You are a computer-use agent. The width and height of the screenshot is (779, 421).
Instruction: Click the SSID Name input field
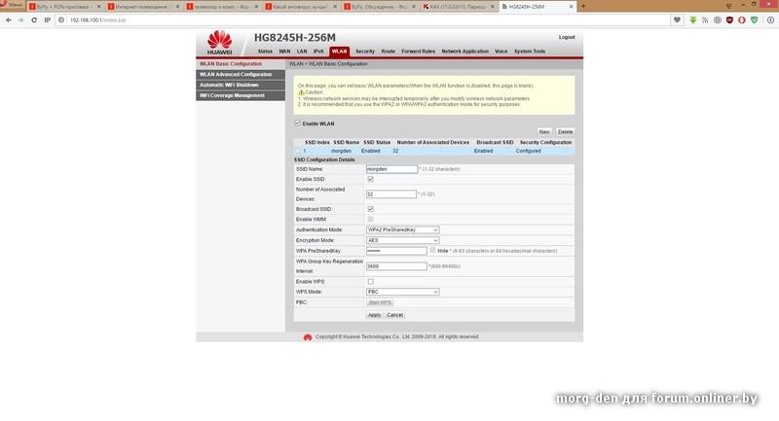392,169
